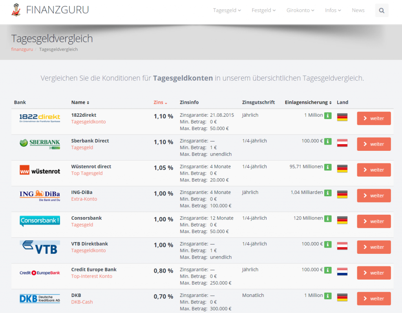The image size is (402, 313).
Task: Show deposit info icon for VTB Direktbank
Action: [x=328, y=244]
